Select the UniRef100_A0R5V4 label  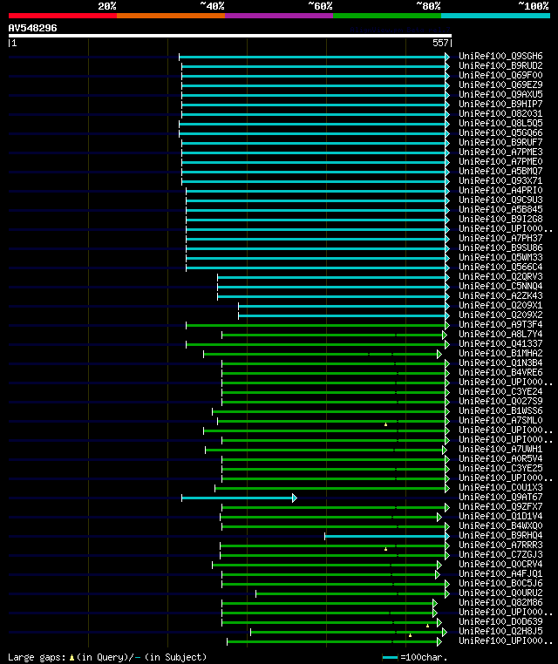click(500, 458)
